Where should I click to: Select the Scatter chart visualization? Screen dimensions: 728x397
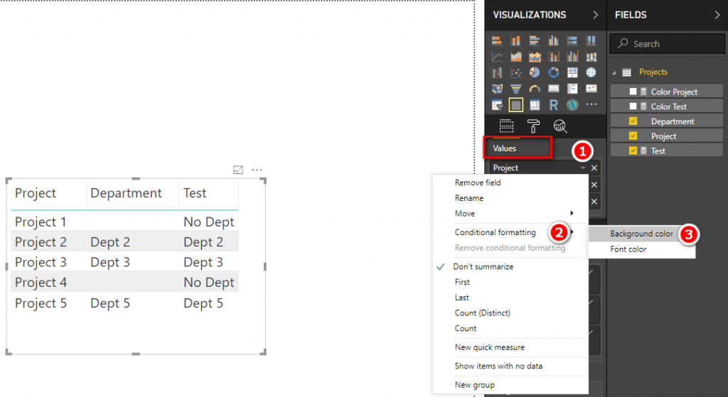(516, 72)
